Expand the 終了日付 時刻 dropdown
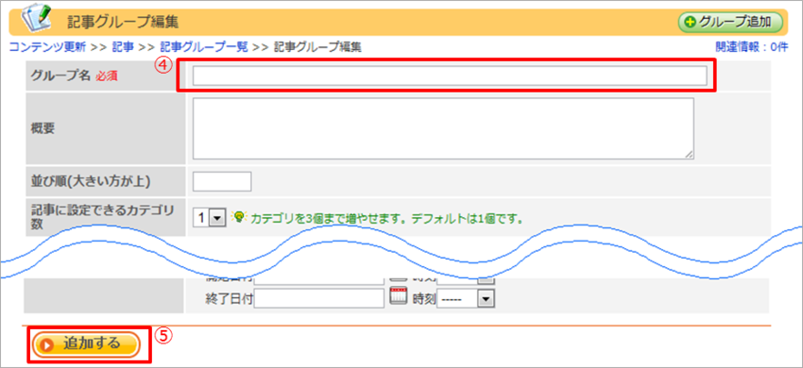This screenshot has height=368, width=803. tap(465, 299)
